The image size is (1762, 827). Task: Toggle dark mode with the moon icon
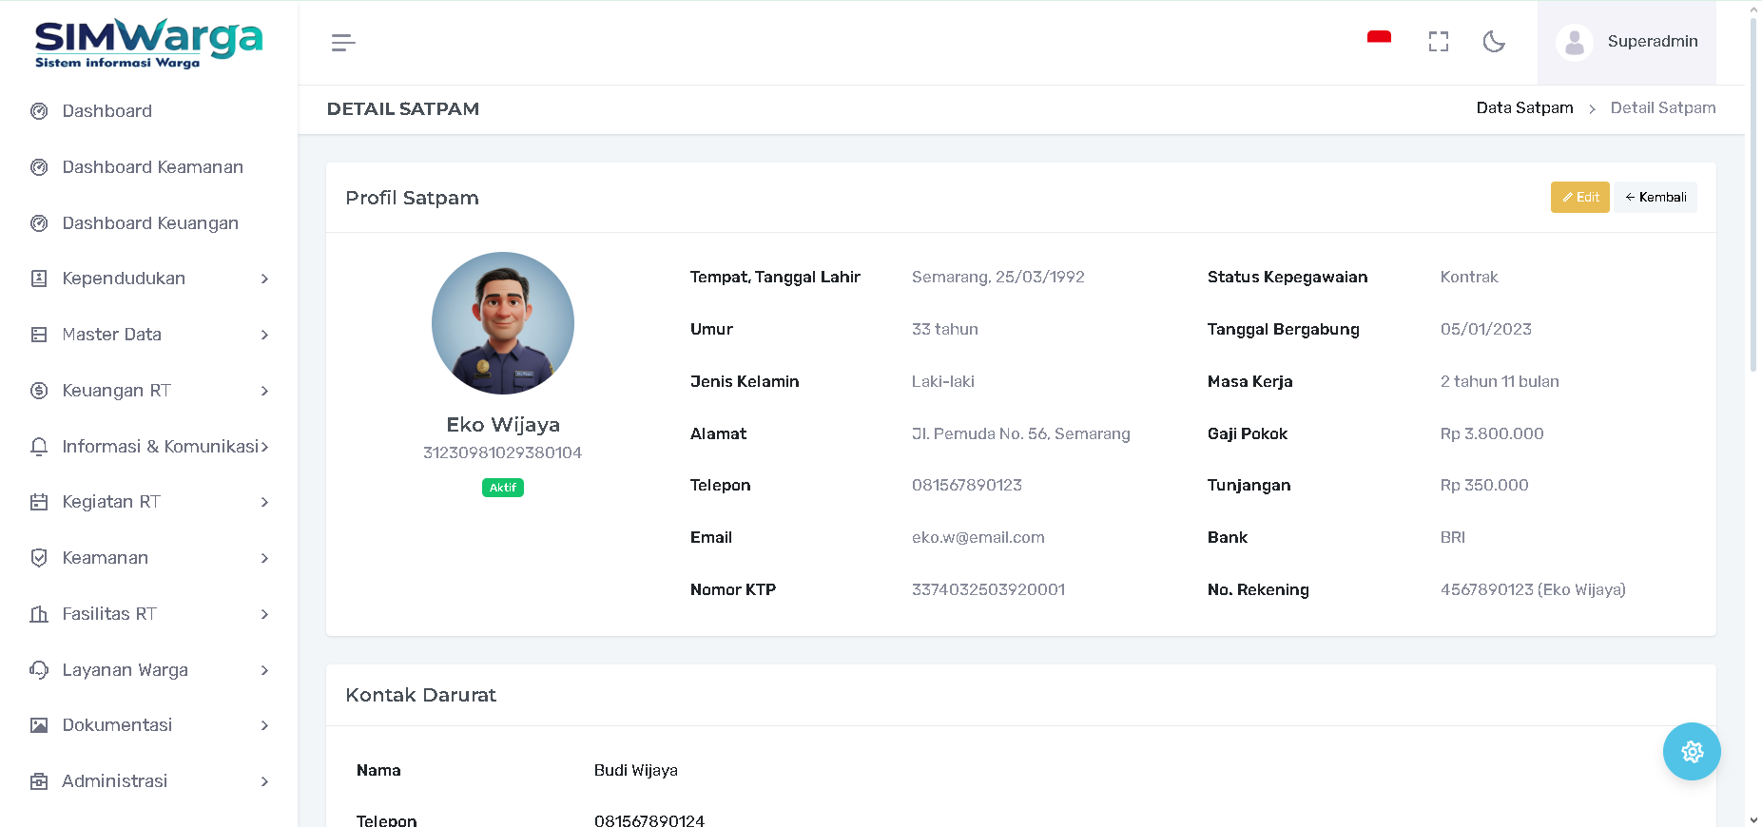pyautogui.click(x=1494, y=42)
